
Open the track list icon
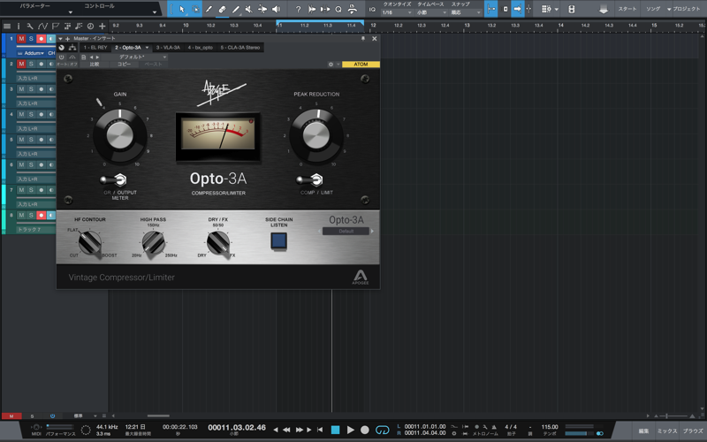tap(7, 27)
